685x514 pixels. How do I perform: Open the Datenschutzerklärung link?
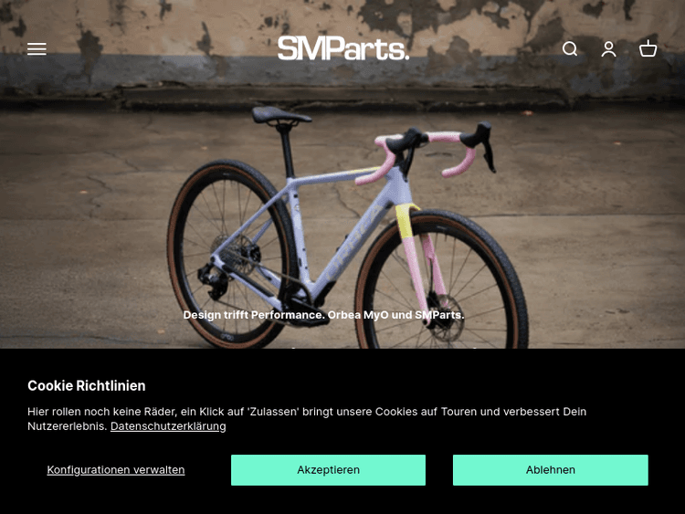168,426
